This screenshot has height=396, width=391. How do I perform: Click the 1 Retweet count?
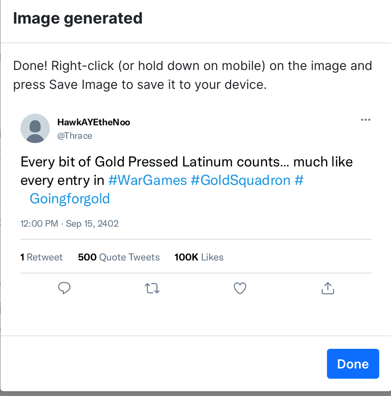[42, 257]
